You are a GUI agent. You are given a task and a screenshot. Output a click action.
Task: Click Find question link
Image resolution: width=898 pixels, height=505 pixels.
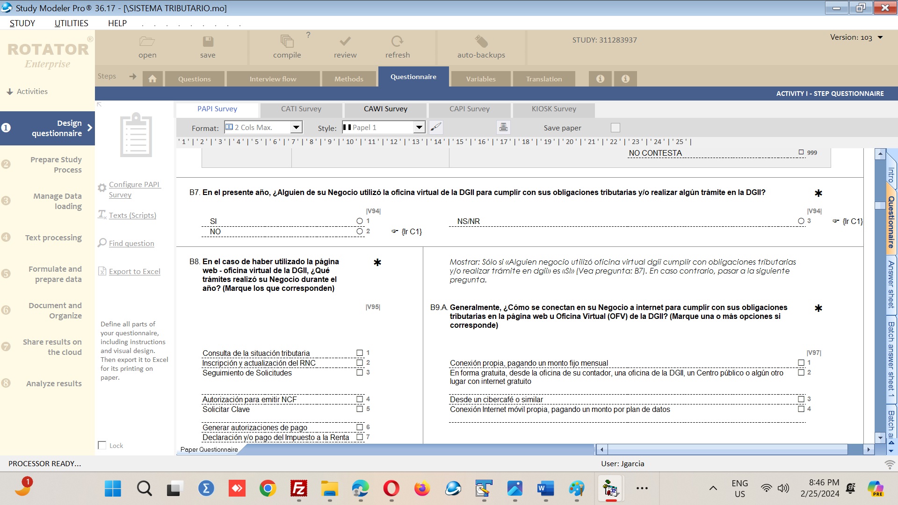click(x=131, y=243)
